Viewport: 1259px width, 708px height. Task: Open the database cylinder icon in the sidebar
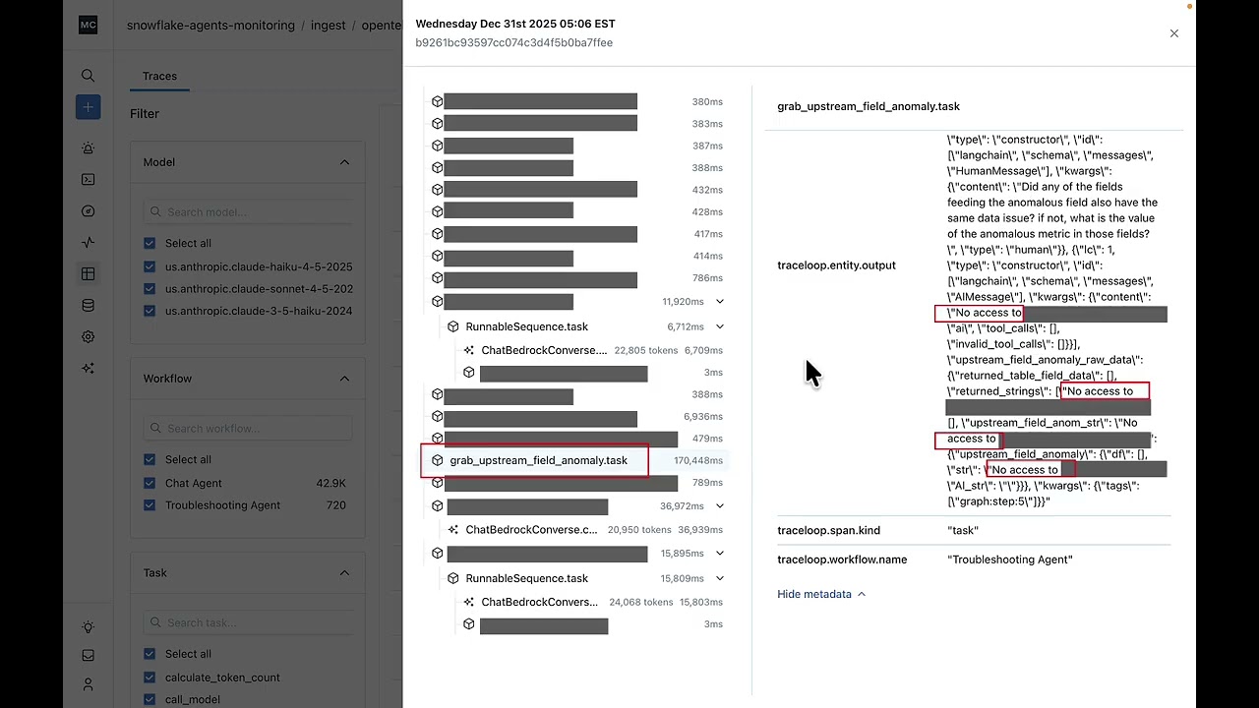pos(88,306)
